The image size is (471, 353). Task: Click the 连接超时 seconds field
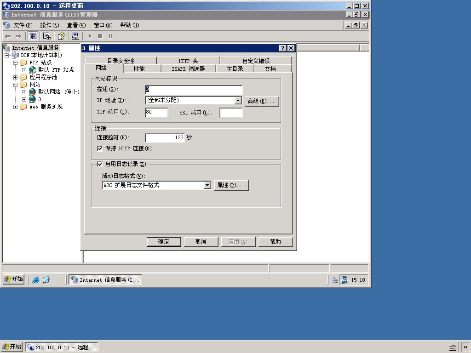165,137
